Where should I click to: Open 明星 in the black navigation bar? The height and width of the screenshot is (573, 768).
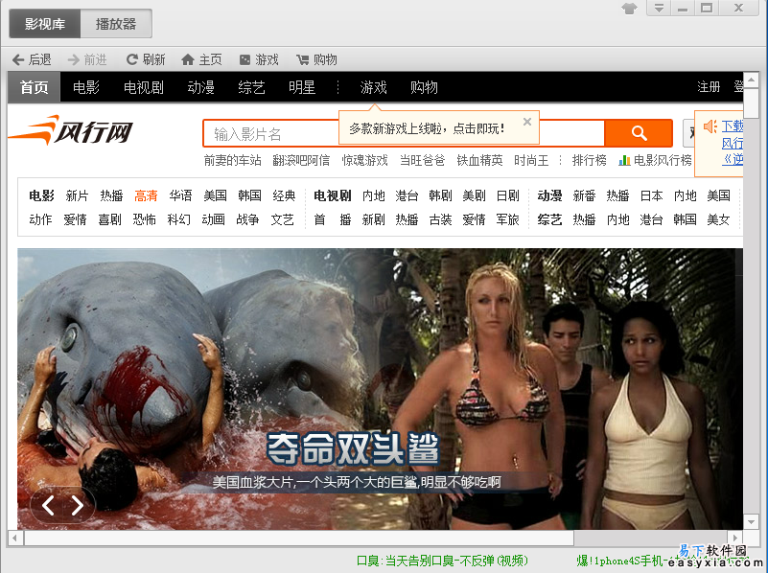(302, 87)
